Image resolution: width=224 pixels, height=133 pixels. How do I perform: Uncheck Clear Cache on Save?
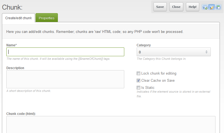pyautogui.click(x=138, y=81)
